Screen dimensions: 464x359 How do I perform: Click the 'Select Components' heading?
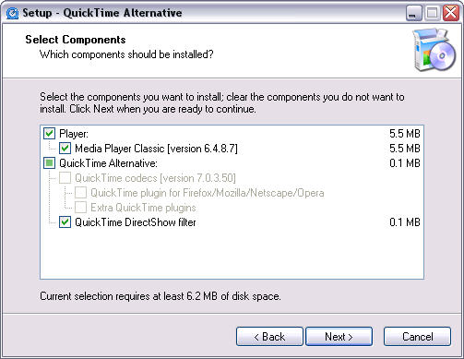click(76, 40)
